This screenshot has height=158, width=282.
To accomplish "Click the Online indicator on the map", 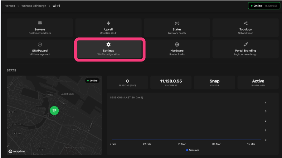I will click(92, 81).
